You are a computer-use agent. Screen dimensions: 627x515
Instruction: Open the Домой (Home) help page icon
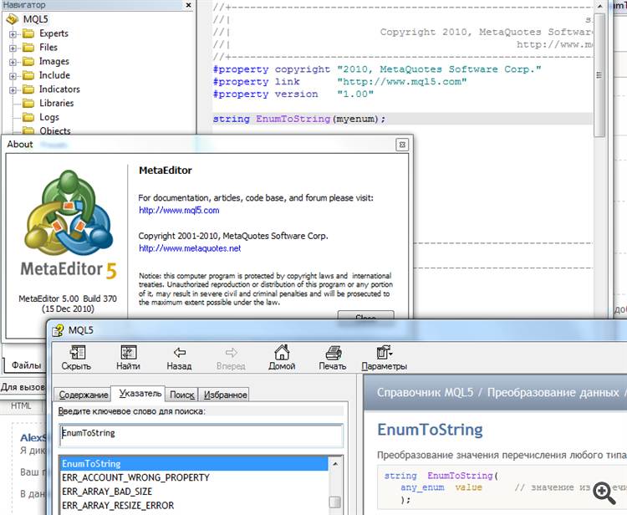282,352
